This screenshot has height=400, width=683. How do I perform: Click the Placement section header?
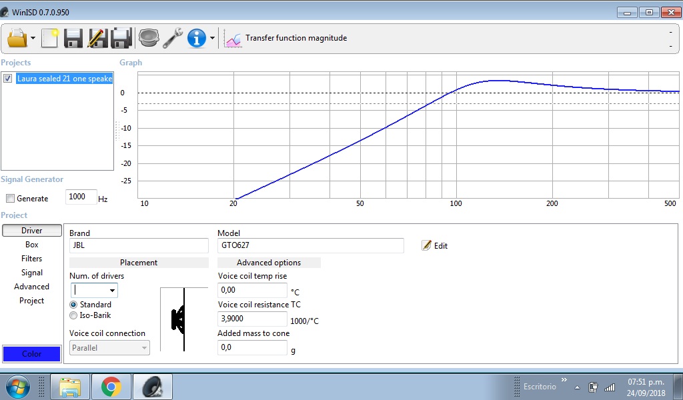click(x=139, y=263)
